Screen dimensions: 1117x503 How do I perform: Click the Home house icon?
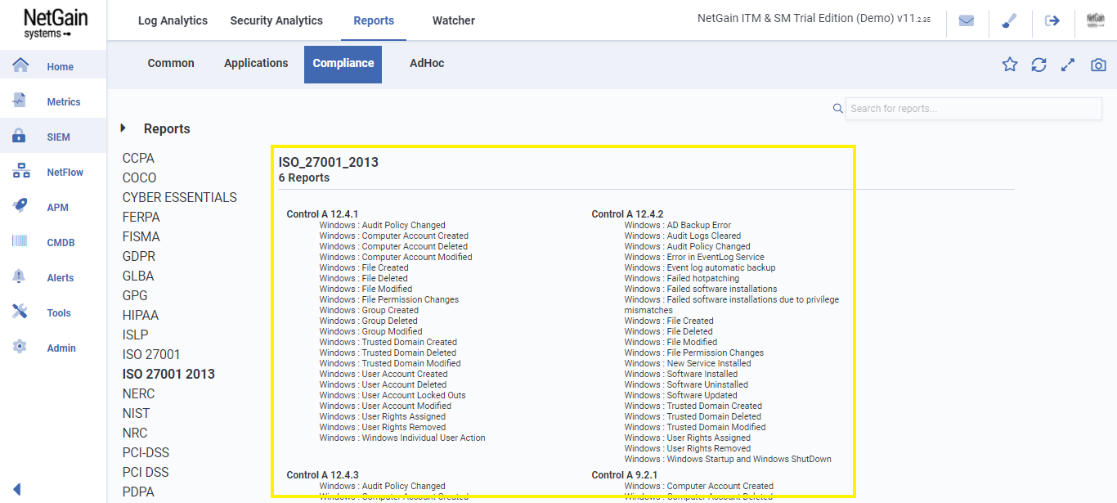(x=20, y=65)
